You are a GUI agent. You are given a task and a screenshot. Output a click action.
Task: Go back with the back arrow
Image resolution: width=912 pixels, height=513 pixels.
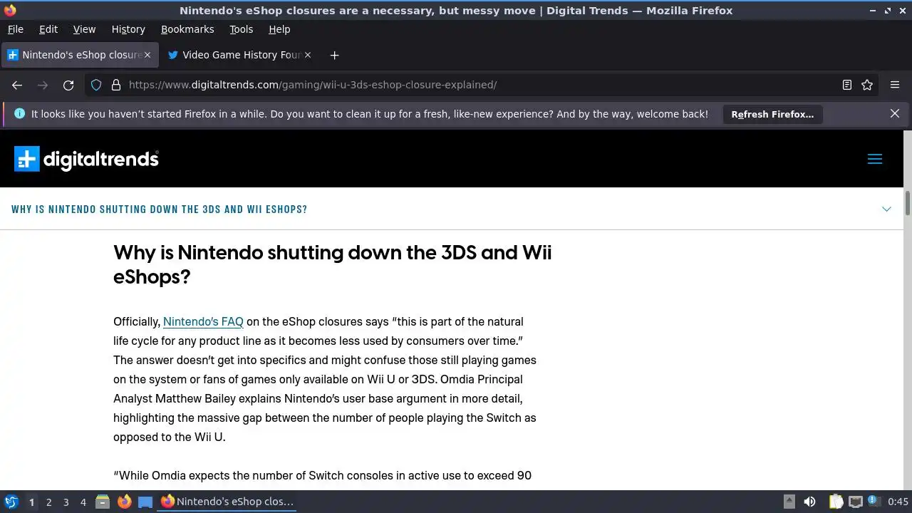coord(17,85)
